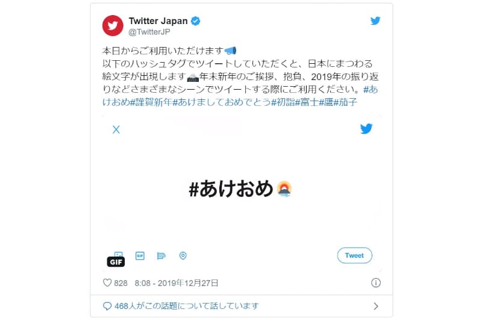Image resolution: width=482 pixels, height=321 pixels.
Task: Close the compose preview with the X icon
Action: [116, 129]
